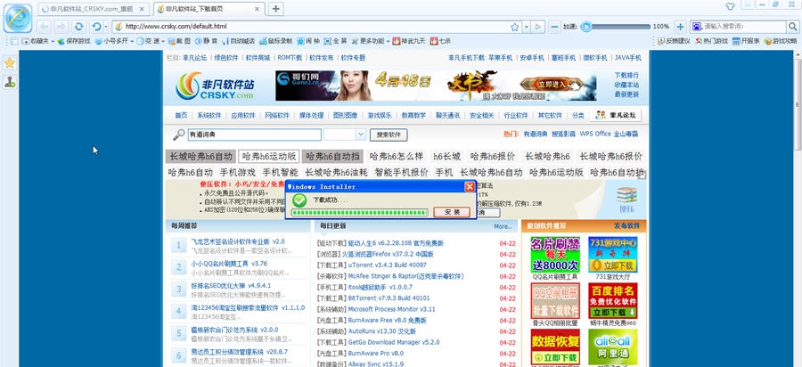Image resolution: width=802 pixels, height=367 pixels.
Task: Open the address bar dropdown arrow
Action: coord(527,27)
